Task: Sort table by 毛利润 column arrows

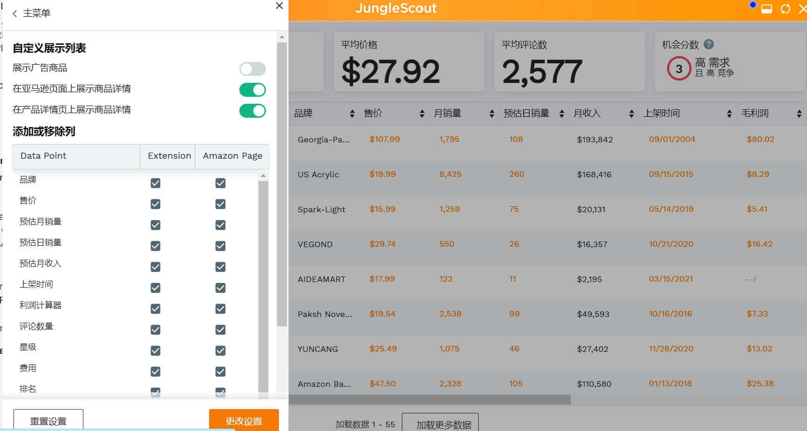Action: point(799,114)
